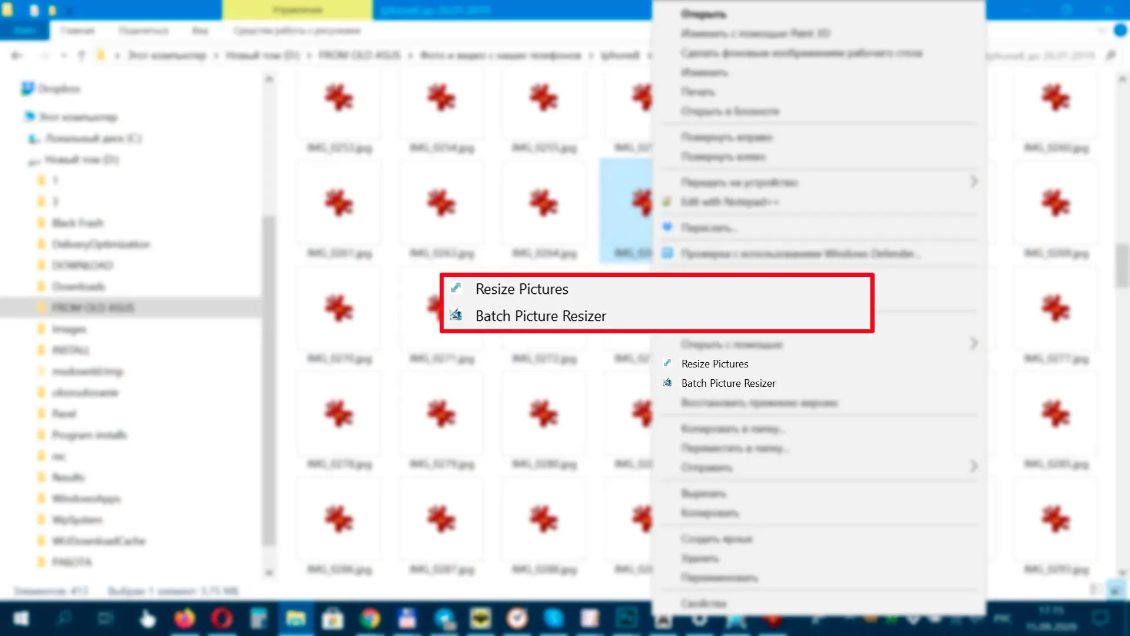Image resolution: width=1130 pixels, height=636 pixels.
Task: Open Microsoft Store from the taskbar
Action: pos(333,618)
